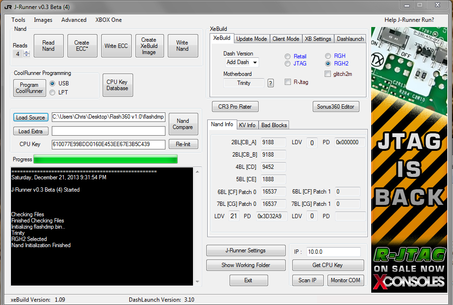Click the IP address field
The width and height of the screenshot is (453, 305).
pos(333,252)
